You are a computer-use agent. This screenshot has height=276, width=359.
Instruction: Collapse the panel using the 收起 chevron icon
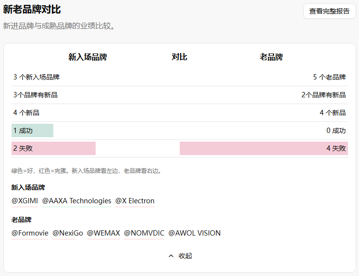pos(171,256)
